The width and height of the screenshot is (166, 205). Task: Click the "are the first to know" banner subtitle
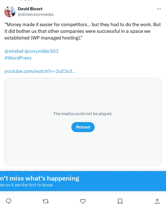(x=27, y=185)
